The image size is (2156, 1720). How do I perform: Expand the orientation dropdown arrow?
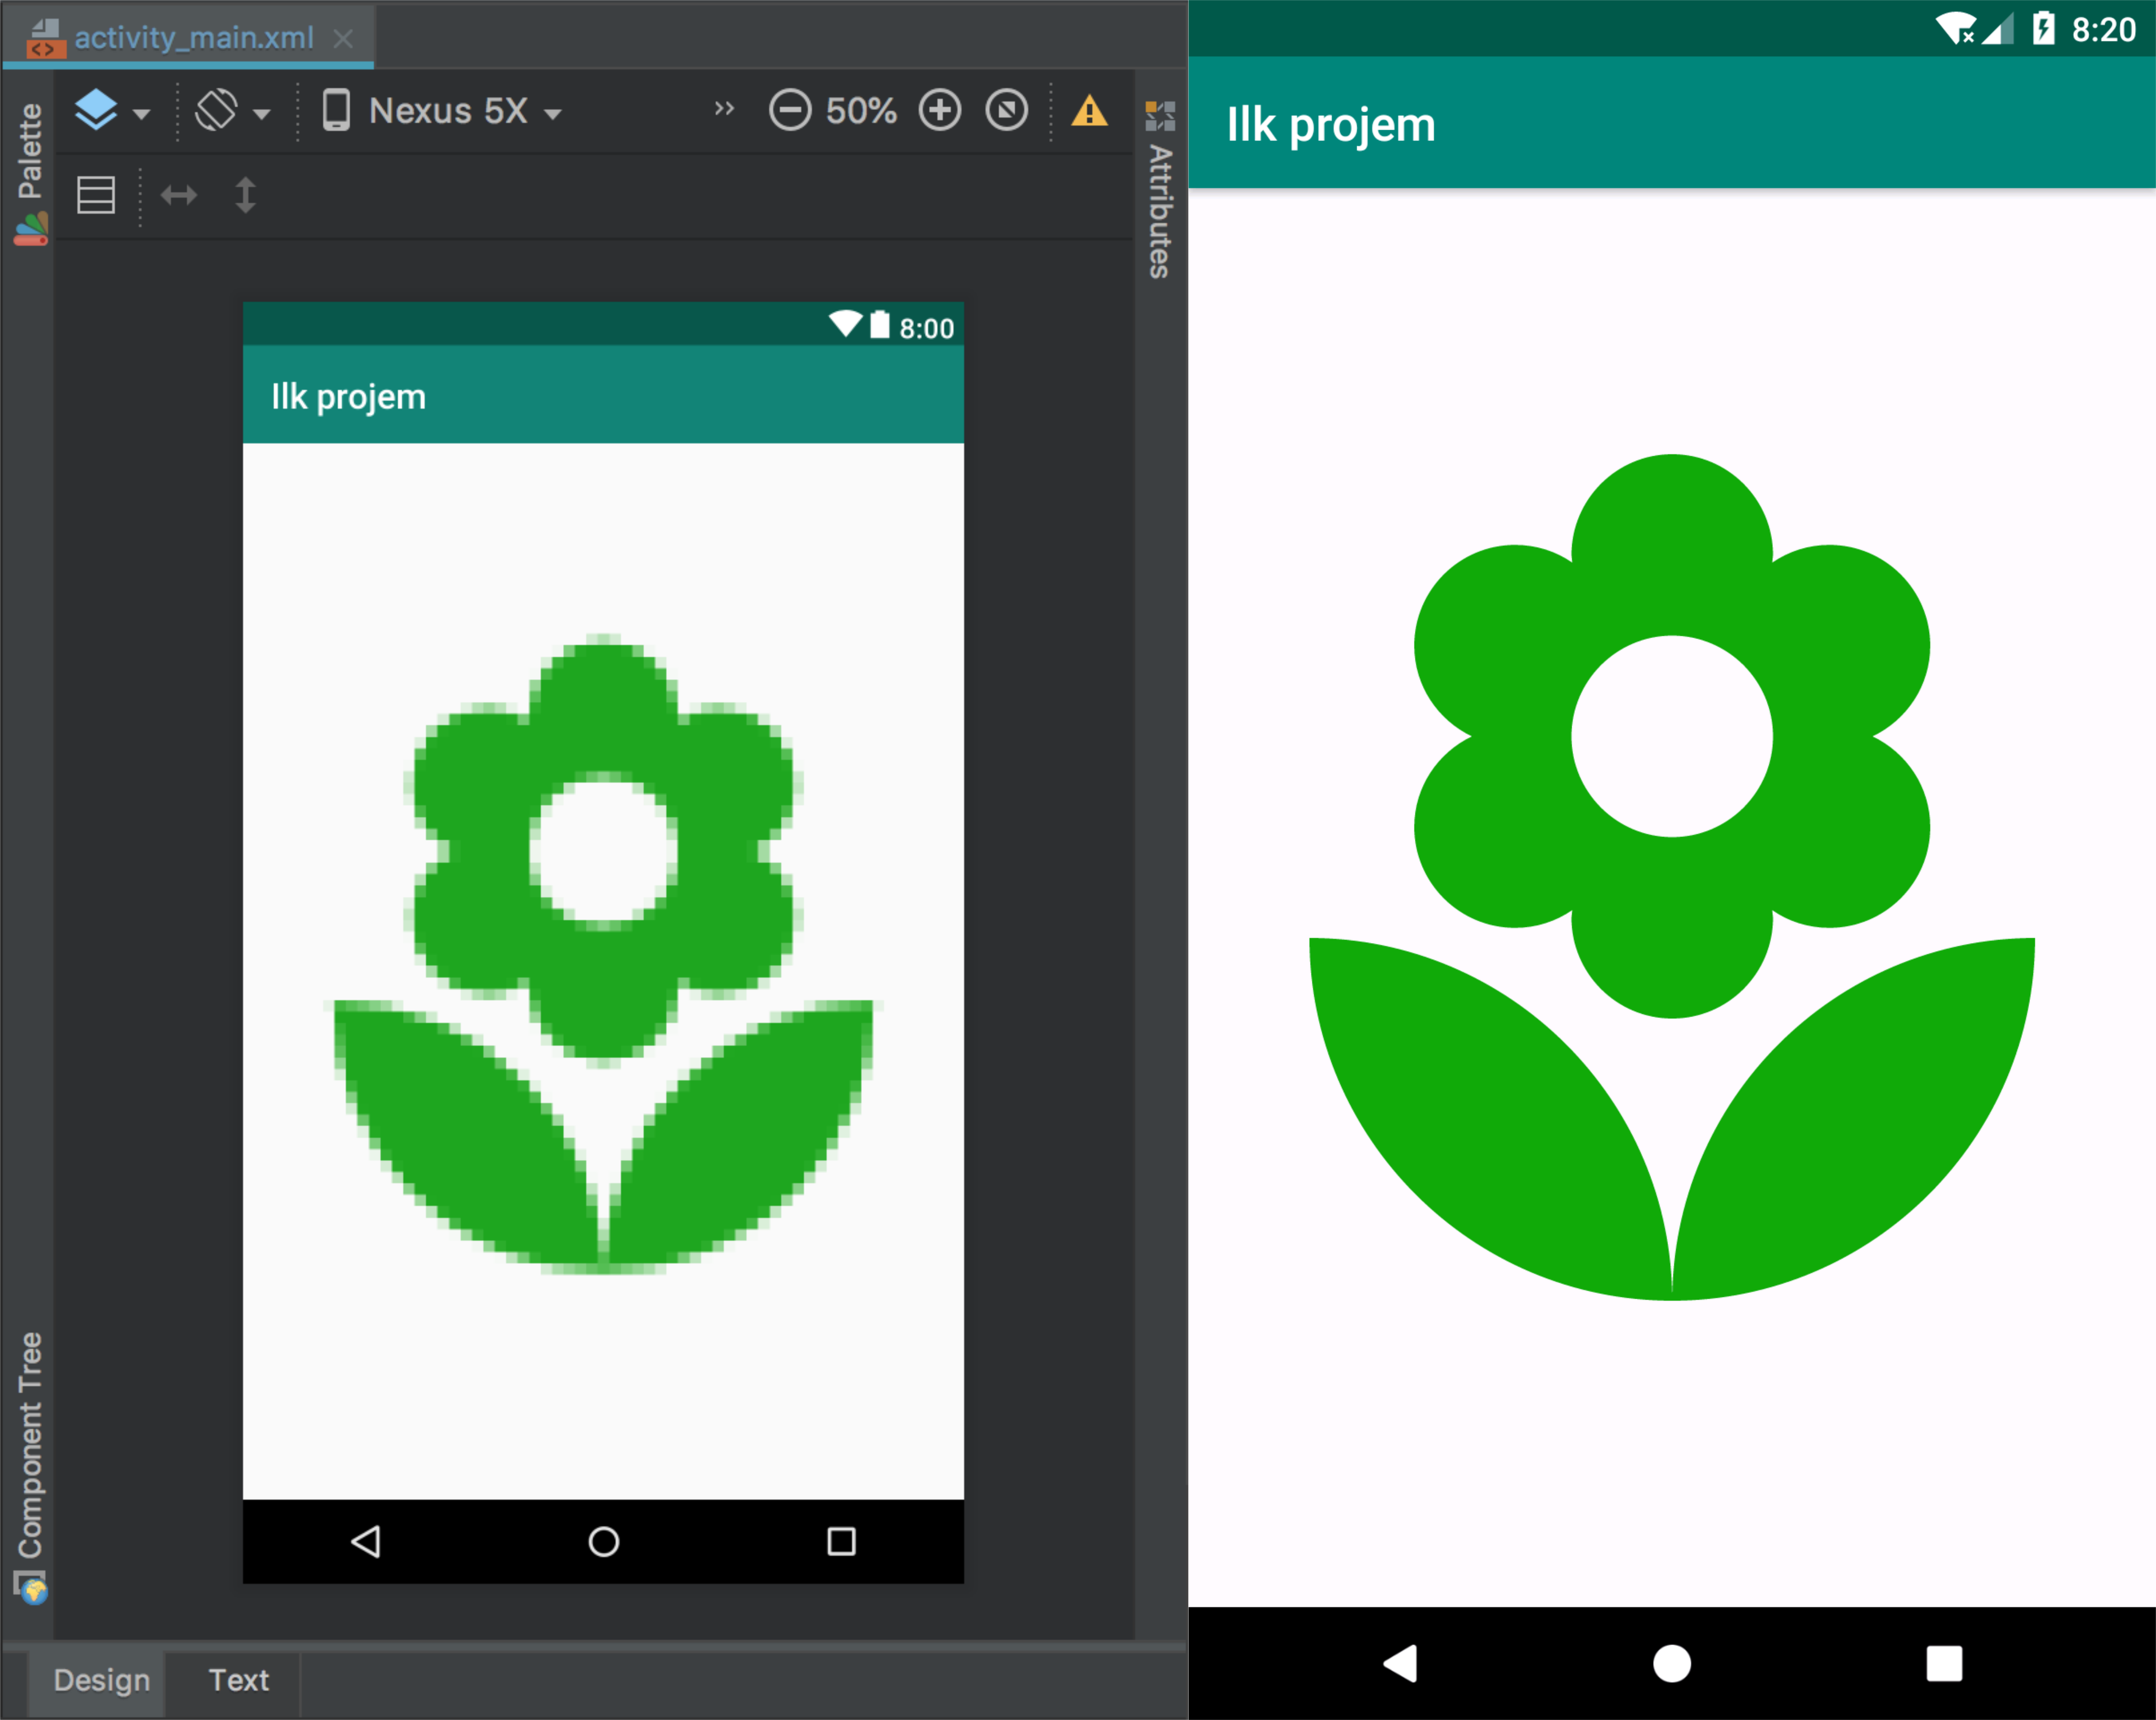[x=261, y=114]
